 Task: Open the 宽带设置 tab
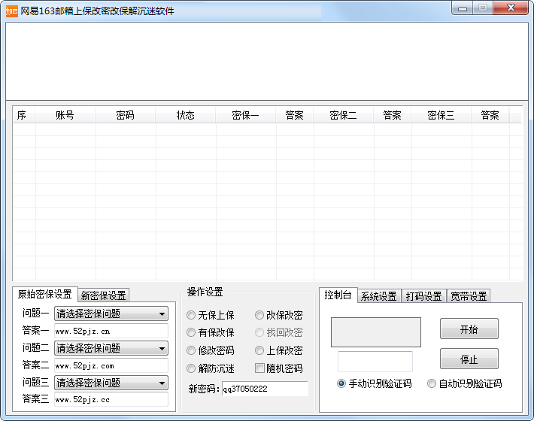[x=469, y=296]
